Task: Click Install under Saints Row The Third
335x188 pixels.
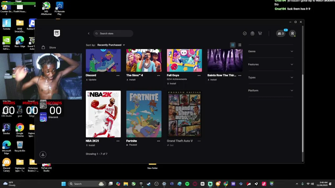Action: point(212,80)
